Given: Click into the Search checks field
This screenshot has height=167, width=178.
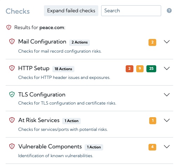Looking at the screenshot, I should pyautogui.click(x=131, y=11).
